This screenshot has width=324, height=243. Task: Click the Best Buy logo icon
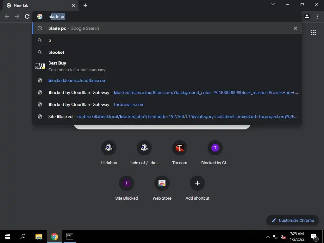pyautogui.click(x=40, y=66)
